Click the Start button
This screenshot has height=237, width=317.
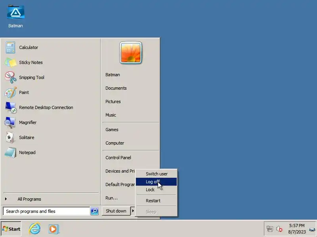[x=11, y=229]
